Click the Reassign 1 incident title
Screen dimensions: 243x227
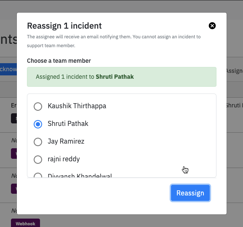point(64,26)
